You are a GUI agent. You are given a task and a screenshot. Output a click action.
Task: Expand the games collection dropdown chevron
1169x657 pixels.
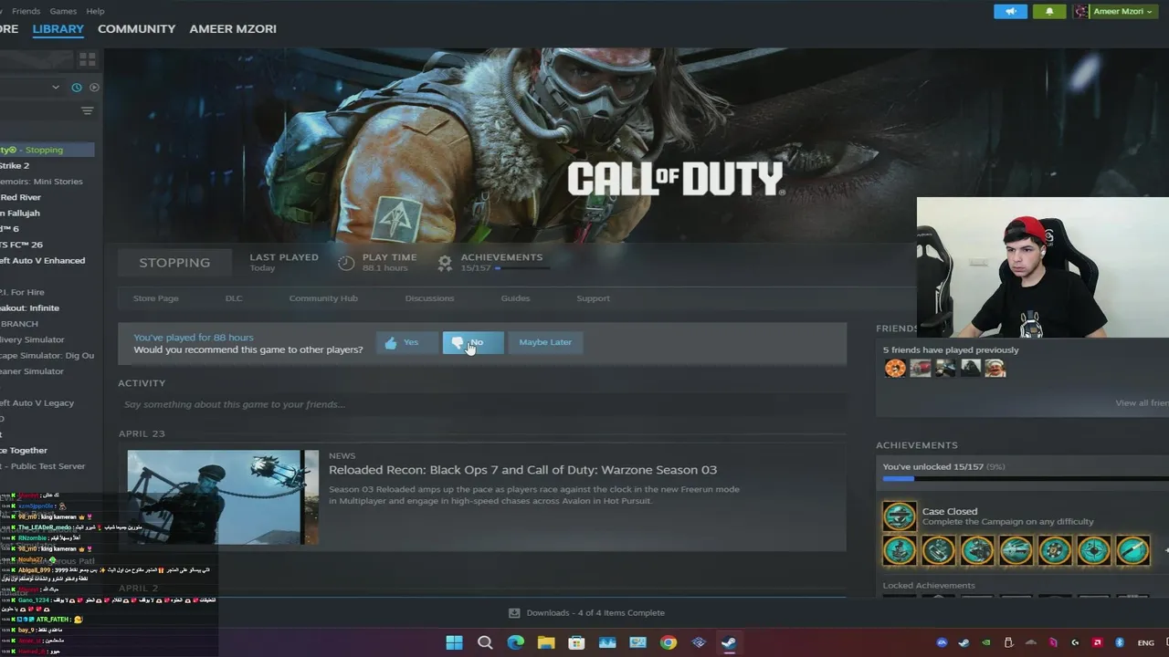point(56,88)
